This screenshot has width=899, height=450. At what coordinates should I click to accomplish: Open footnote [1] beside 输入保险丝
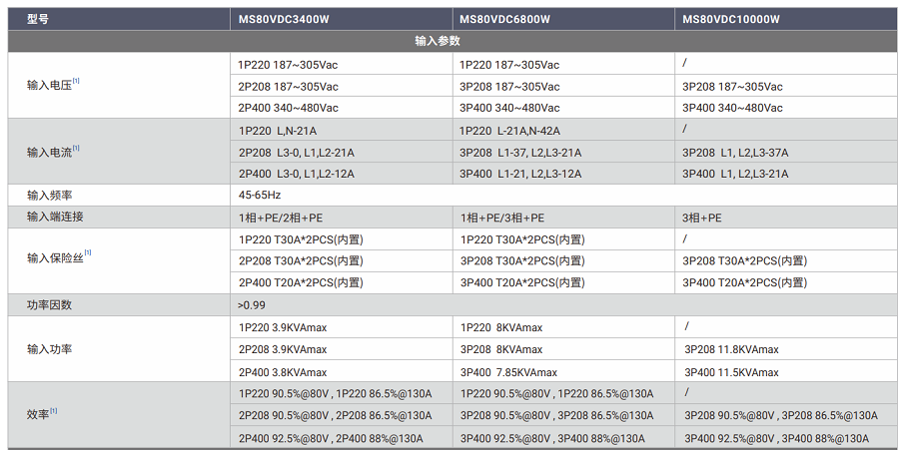point(88,253)
